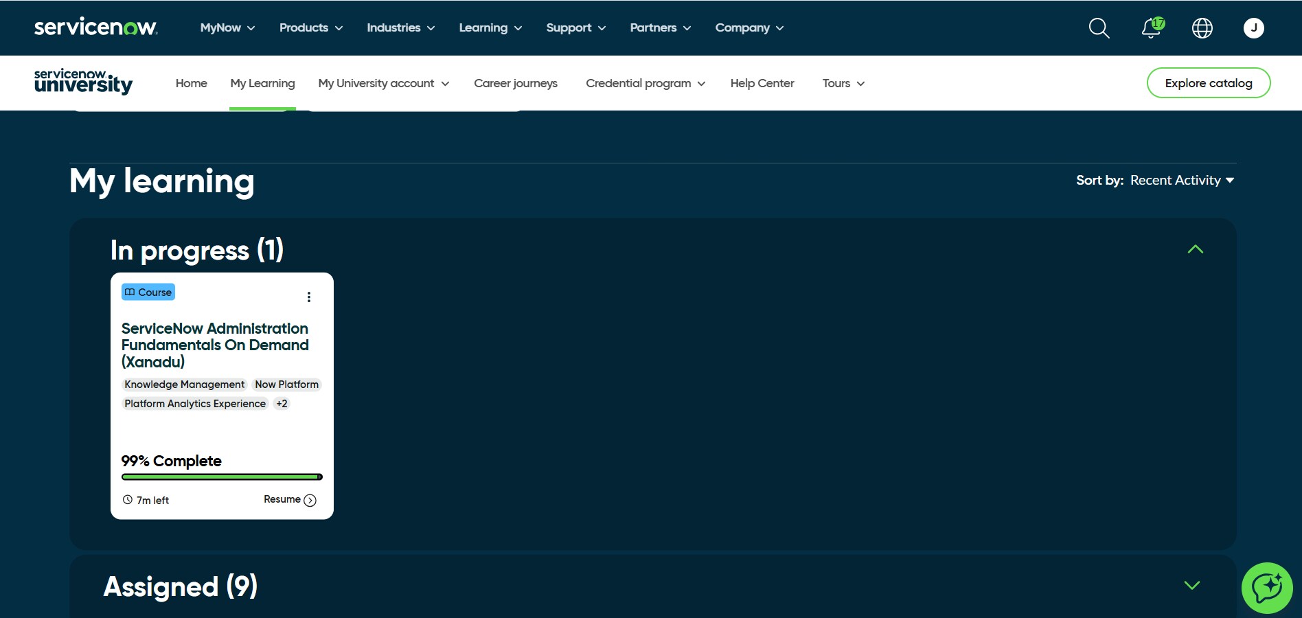The width and height of the screenshot is (1302, 618).
Task: Open notifications bell with badge
Action: pyautogui.click(x=1152, y=28)
